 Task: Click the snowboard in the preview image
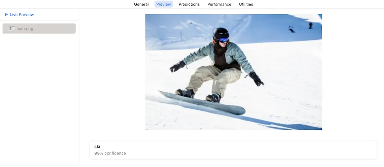point(202,103)
